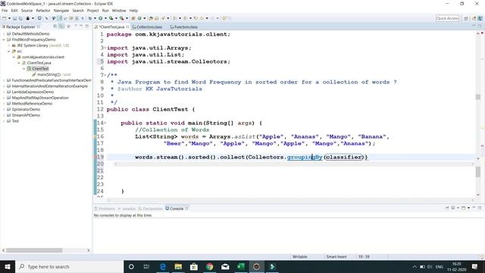485x273 pixels.
Task: Expand the JRE System Library node
Action: point(8,45)
